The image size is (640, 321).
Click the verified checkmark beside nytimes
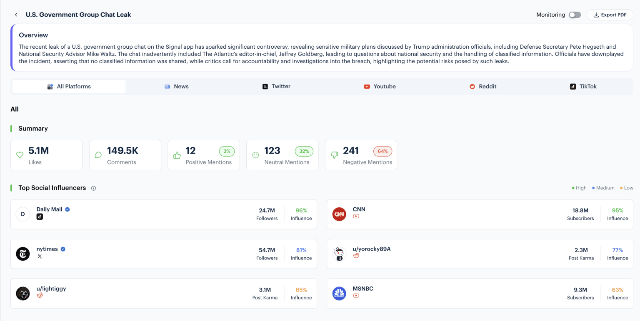(x=62, y=249)
